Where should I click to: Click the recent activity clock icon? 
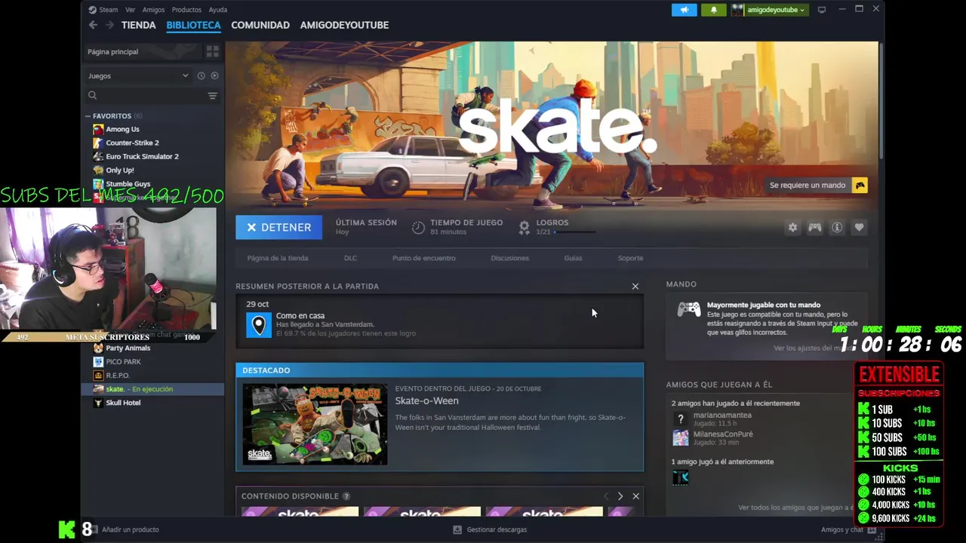pyautogui.click(x=201, y=75)
